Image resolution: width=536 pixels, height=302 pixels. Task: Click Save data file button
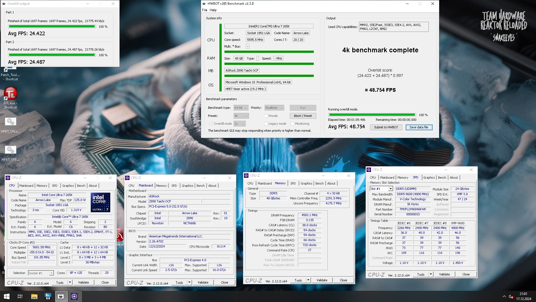point(419,127)
